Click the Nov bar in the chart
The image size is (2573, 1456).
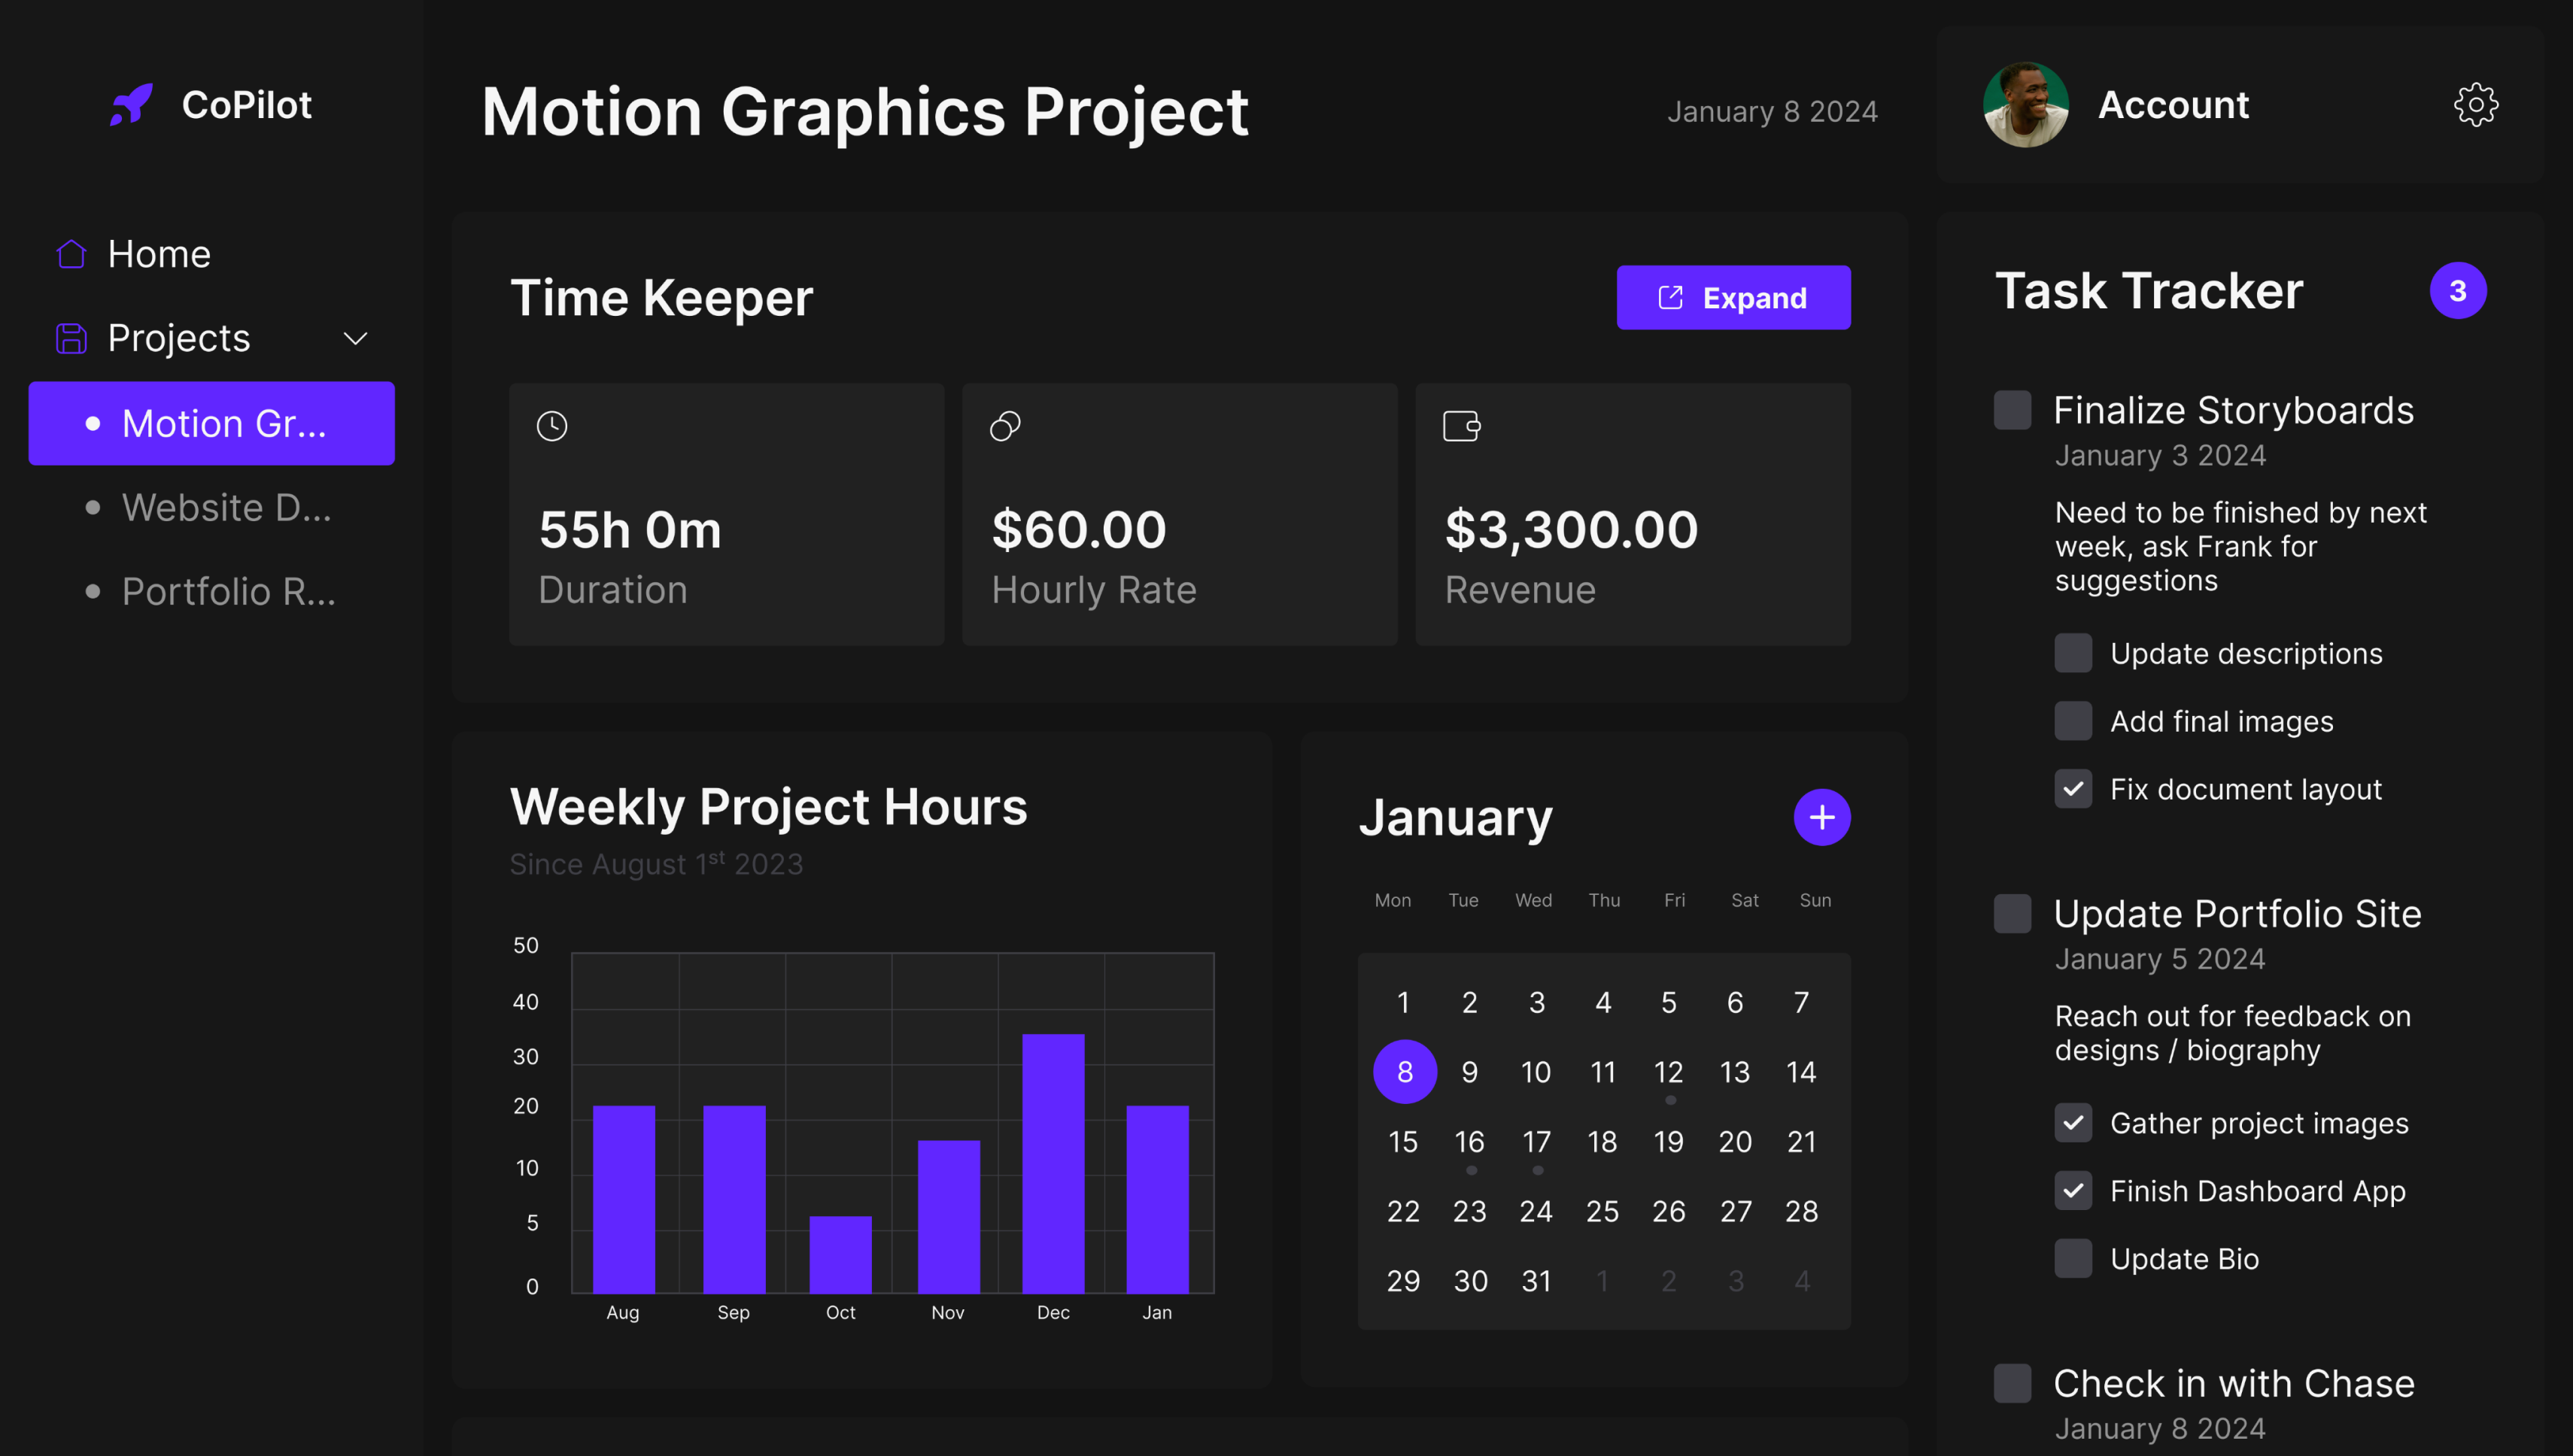point(949,1217)
